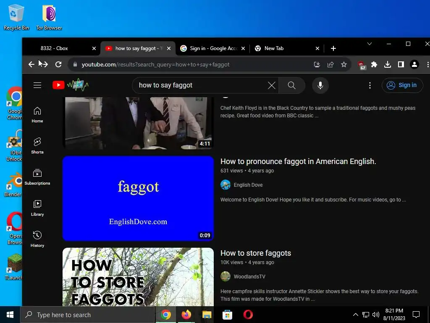This screenshot has height=323, width=430.
Task: Open Chrome profile avatar icon
Action: click(414, 64)
